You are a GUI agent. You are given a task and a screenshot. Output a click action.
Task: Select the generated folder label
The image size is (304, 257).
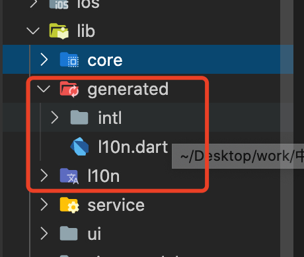tap(128, 90)
